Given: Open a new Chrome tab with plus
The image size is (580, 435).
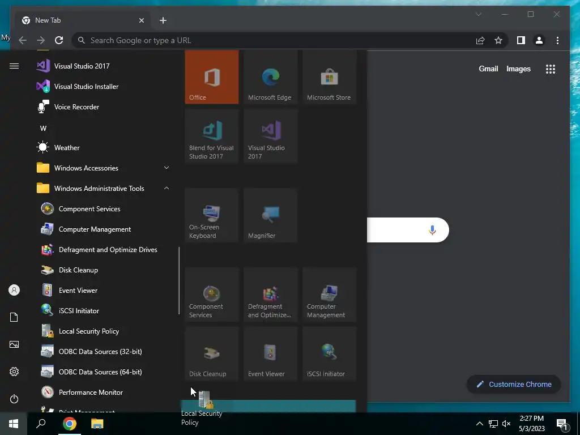Looking at the screenshot, I should click(x=163, y=20).
